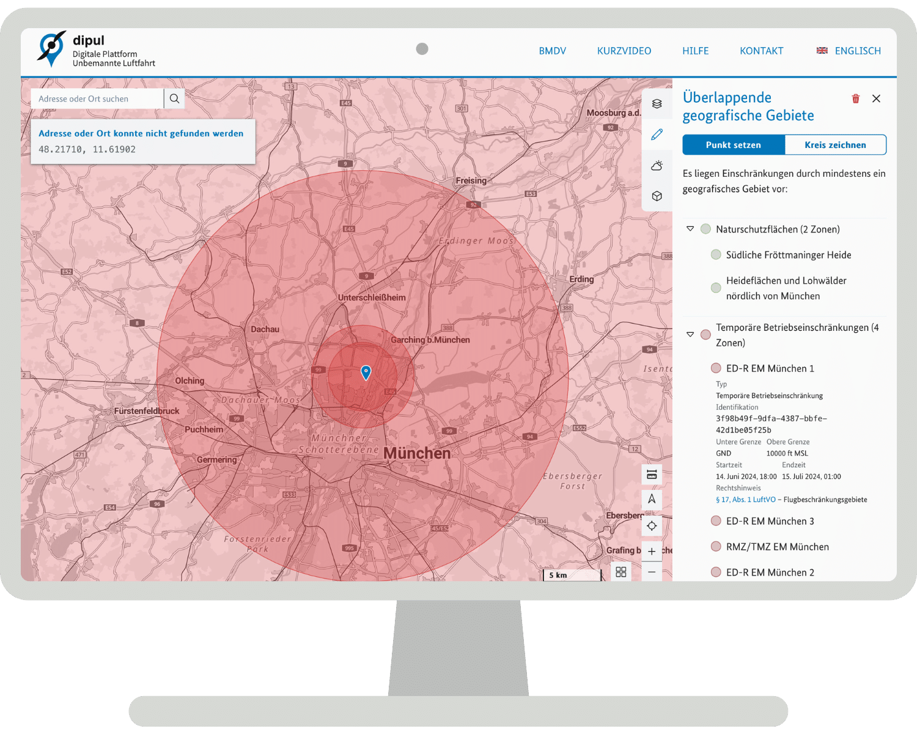917x734 pixels.
Task: Delete selection with red trash icon
Action: tap(855, 98)
